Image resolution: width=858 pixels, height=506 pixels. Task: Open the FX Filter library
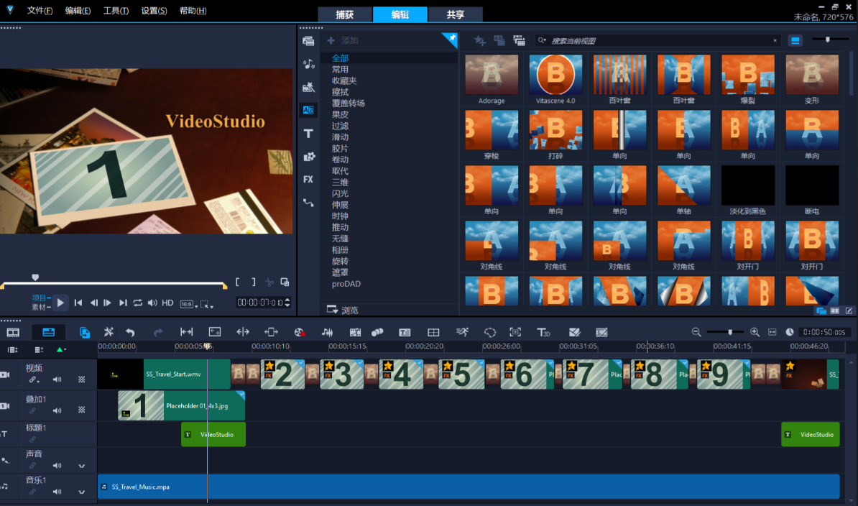click(308, 180)
